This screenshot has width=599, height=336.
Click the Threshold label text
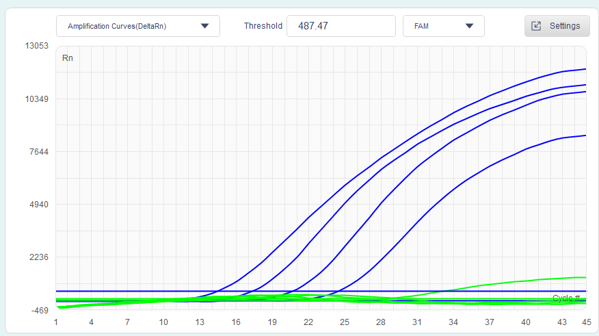click(x=263, y=26)
